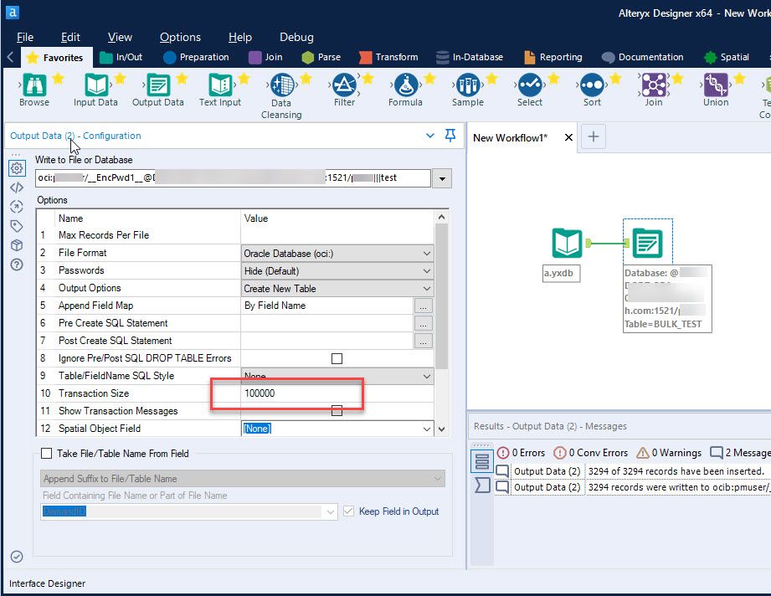The height and width of the screenshot is (596, 771).
Task: Toggle Ignore Pre/Post SQL DROP TABLE Errors checkbox
Action: [x=337, y=358]
